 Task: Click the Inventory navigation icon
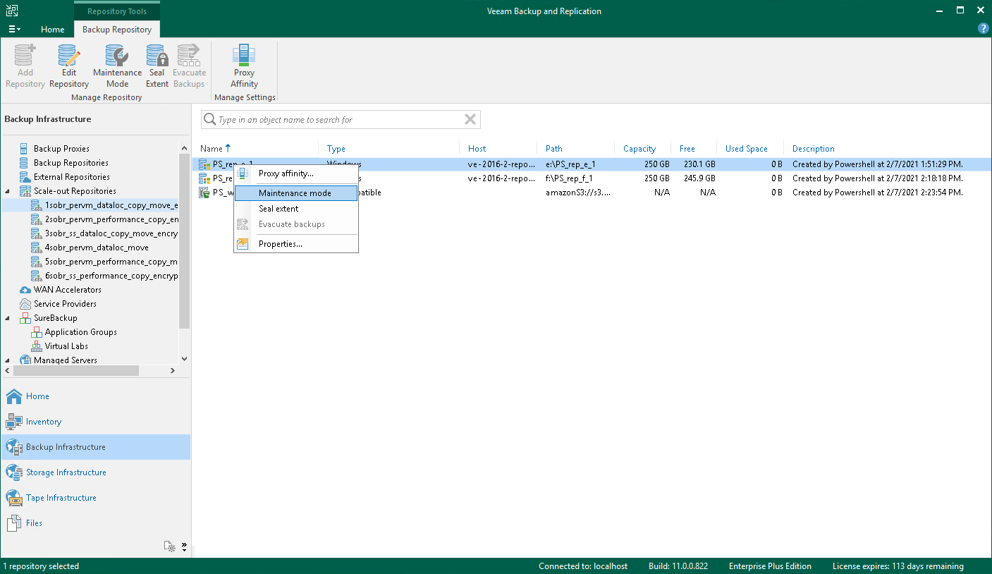coord(14,422)
